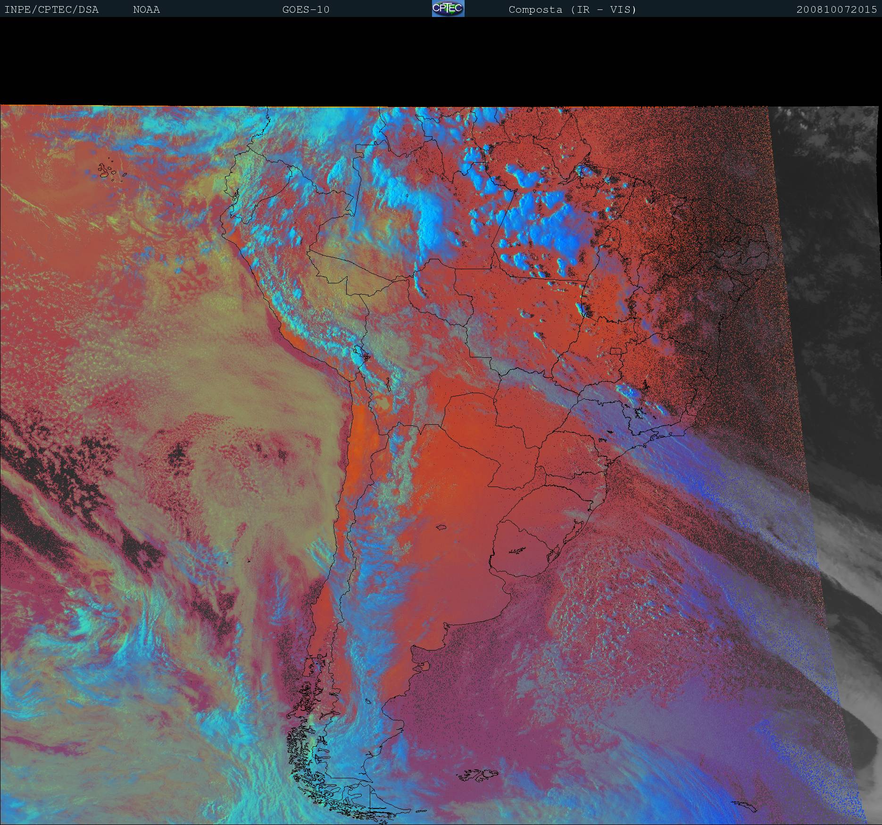
Task: Click the GOES-10 satellite label
Action: point(306,10)
